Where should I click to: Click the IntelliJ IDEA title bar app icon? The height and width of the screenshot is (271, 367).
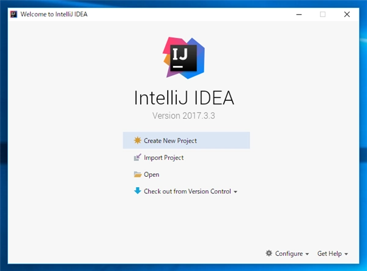coord(14,14)
